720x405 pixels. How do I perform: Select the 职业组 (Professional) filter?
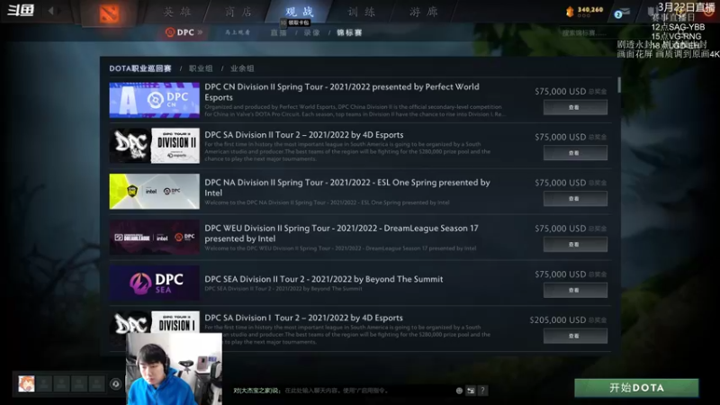(201, 68)
